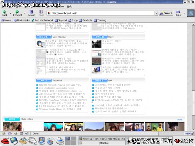The width and height of the screenshot is (195, 146).
Task: Open intel Application Accelerator v2.3.0 link
Action: point(57,88)
